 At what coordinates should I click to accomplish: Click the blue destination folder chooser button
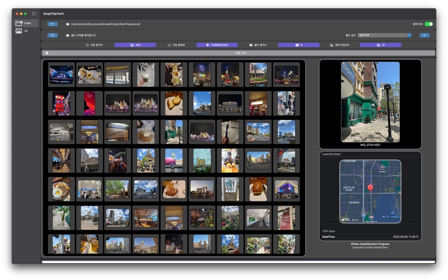tap(52, 35)
